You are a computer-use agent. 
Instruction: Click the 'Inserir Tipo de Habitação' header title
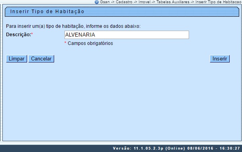(x=47, y=12)
